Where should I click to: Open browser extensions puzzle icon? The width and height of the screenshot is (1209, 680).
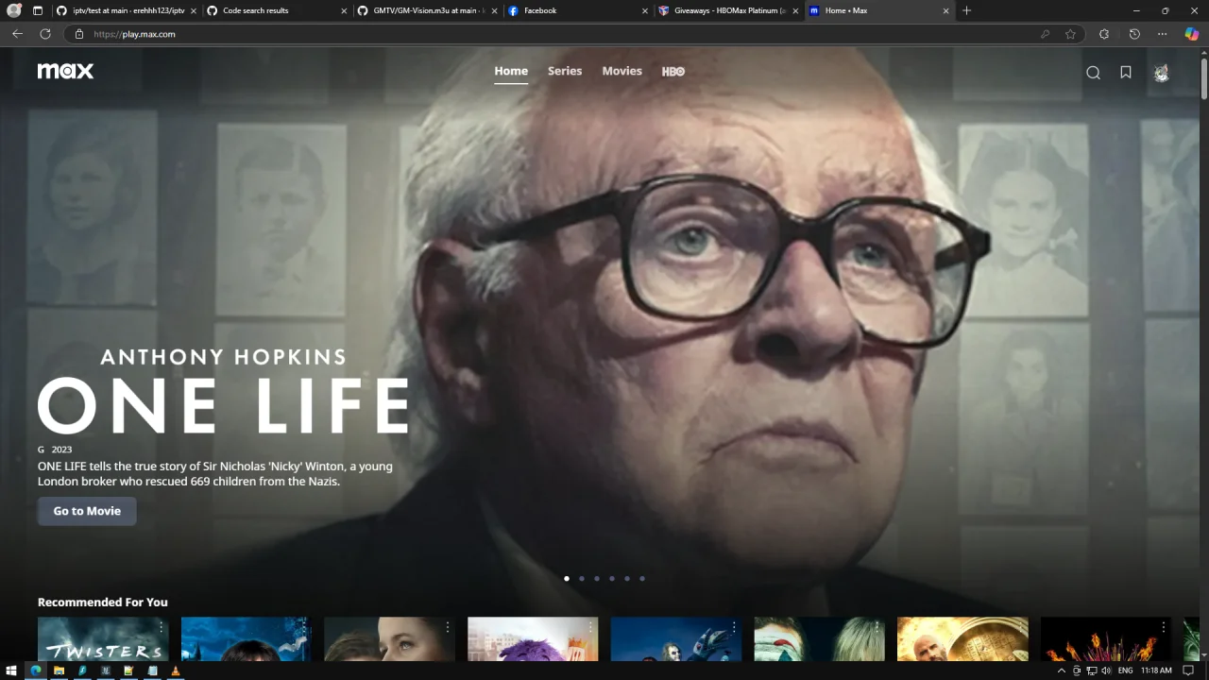coord(1104,34)
